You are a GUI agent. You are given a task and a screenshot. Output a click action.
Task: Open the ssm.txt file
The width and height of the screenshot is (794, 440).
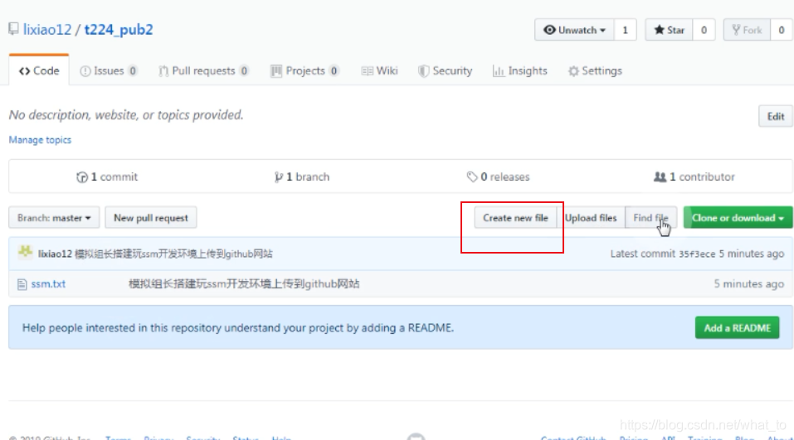pyautogui.click(x=48, y=284)
